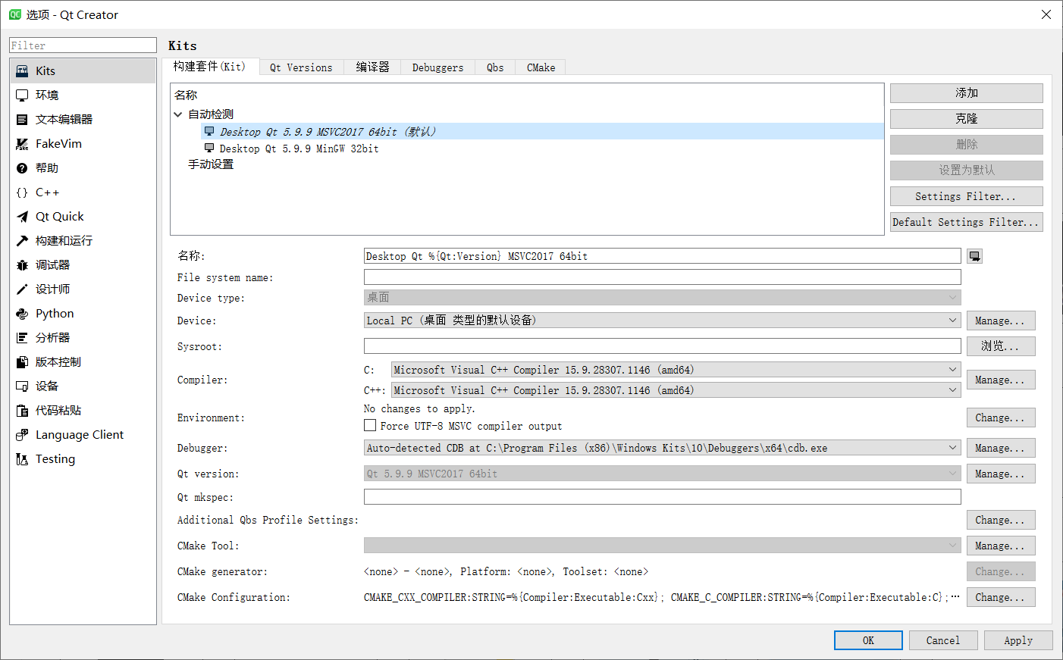The width and height of the screenshot is (1063, 660).
Task: Switch to the CMake tab
Action: (540, 67)
